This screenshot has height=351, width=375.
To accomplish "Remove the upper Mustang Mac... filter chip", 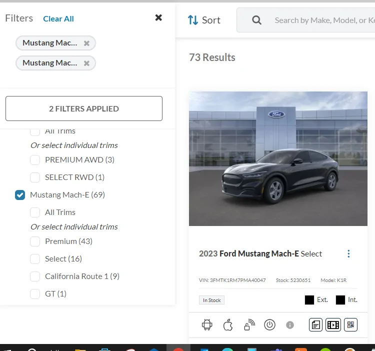I will [86, 43].
